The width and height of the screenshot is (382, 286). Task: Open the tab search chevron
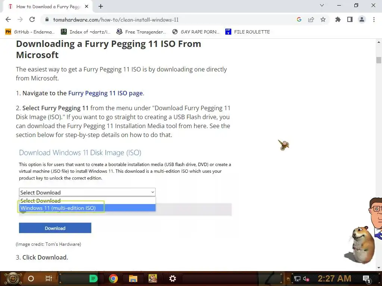pyautogui.click(x=322, y=5)
